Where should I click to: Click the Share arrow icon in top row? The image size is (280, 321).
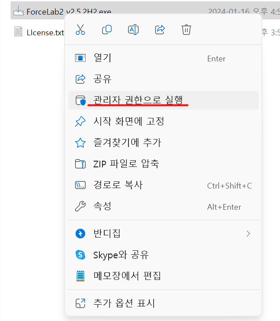point(160,30)
